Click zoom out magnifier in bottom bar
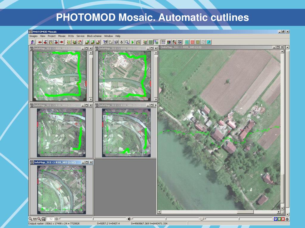 pyautogui.click(x=31, y=219)
